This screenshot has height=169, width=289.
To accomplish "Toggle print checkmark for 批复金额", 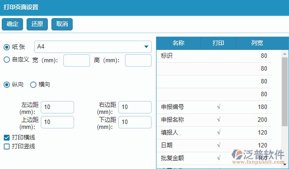I will pos(219,158).
